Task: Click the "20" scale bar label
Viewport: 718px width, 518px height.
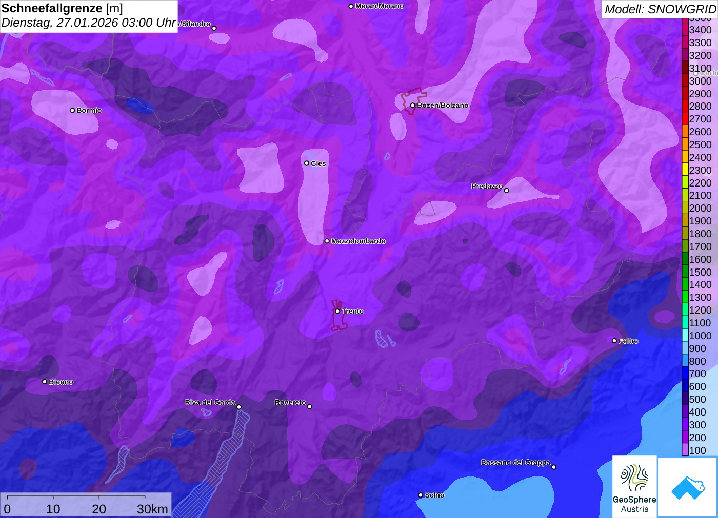Action: (99, 509)
